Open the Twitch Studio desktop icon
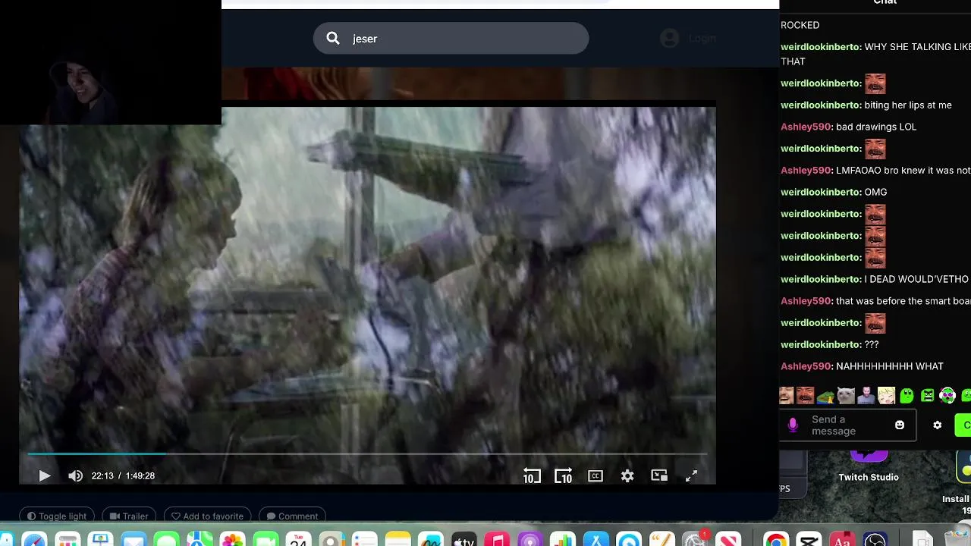 (x=869, y=466)
